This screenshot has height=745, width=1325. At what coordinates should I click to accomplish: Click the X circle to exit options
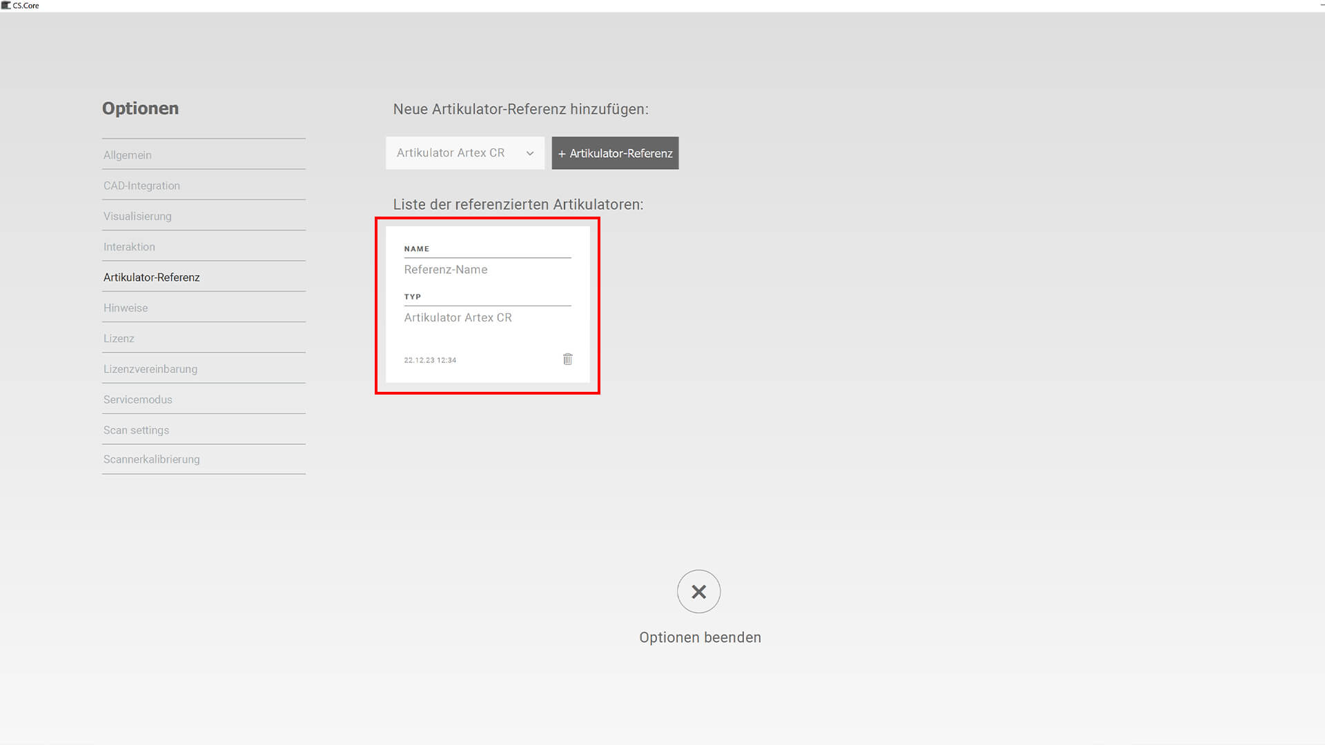click(698, 592)
